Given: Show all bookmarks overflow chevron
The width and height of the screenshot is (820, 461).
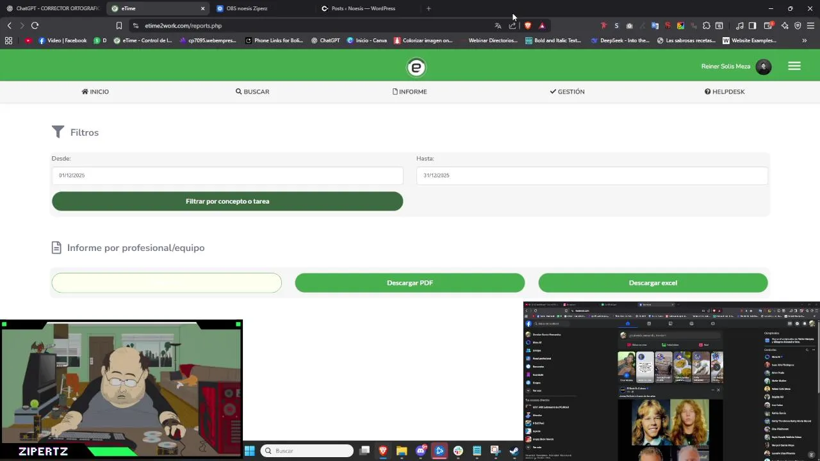Looking at the screenshot, I should pyautogui.click(x=804, y=40).
